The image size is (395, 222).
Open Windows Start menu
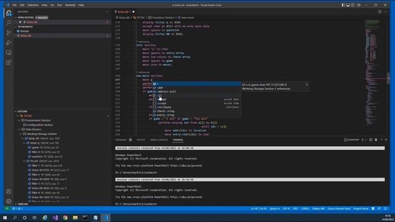coord(5,218)
